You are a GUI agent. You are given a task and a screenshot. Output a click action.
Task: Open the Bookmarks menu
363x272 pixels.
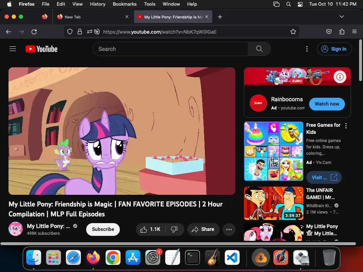(x=124, y=4)
